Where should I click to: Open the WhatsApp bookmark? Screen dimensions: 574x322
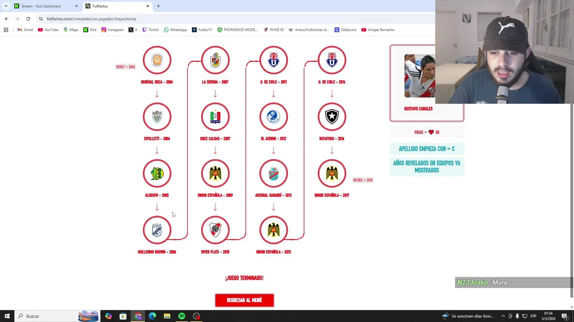pyautogui.click(x=175, y=30)
